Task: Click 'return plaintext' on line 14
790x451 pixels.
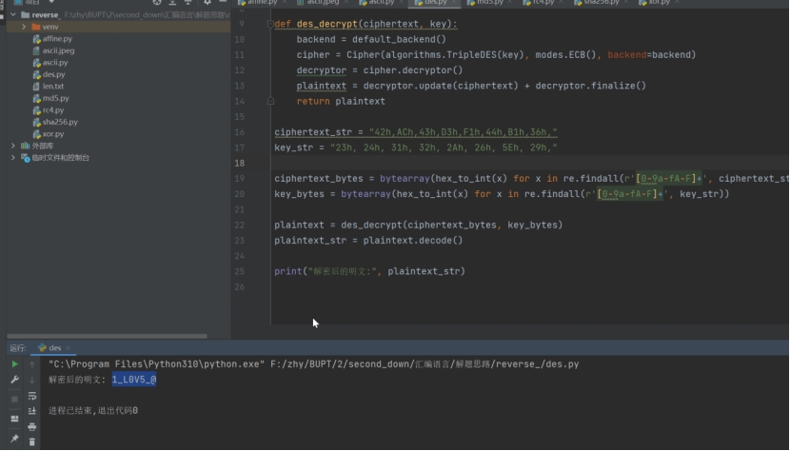Action: [341, 101]
